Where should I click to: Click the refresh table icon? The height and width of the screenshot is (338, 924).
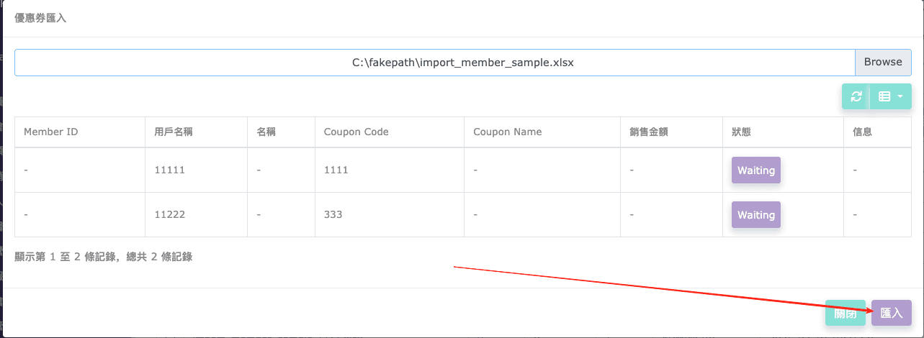tap(856, 96)
